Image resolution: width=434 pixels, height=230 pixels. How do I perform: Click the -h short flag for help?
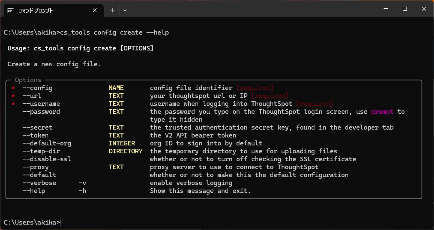[82, 191]
